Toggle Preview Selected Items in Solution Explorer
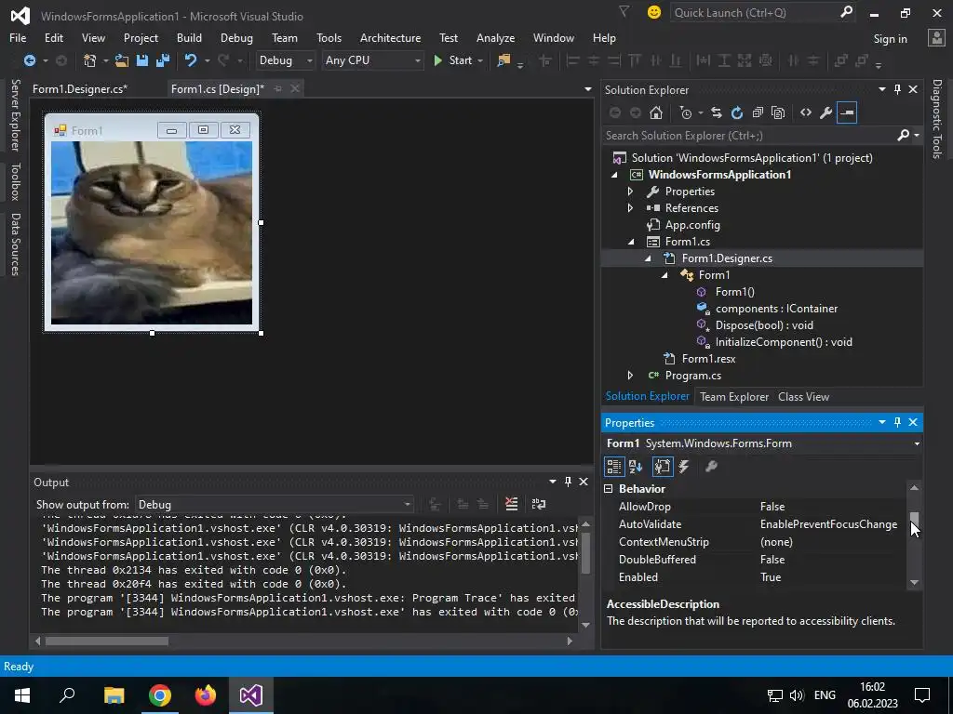 [x=847, y=112]
